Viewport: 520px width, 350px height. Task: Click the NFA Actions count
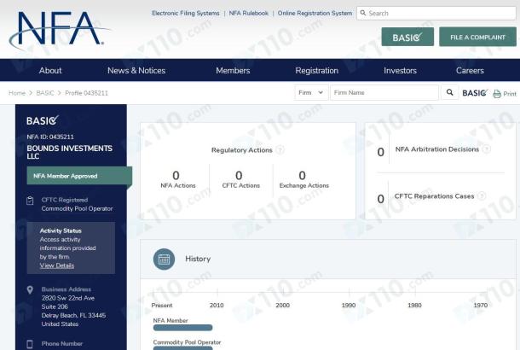pos(176,175)
